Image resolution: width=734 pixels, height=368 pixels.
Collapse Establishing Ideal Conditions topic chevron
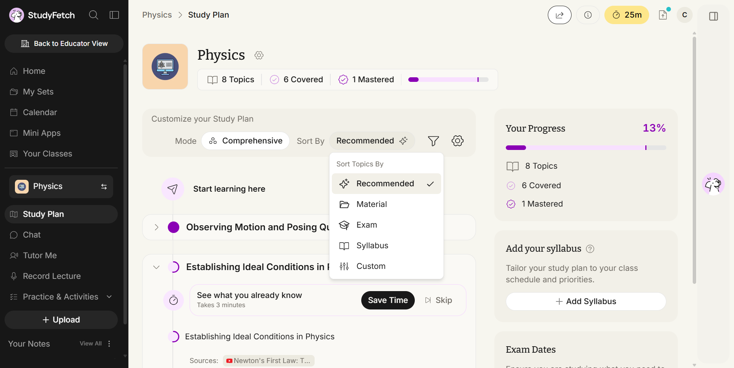point(156,267)
